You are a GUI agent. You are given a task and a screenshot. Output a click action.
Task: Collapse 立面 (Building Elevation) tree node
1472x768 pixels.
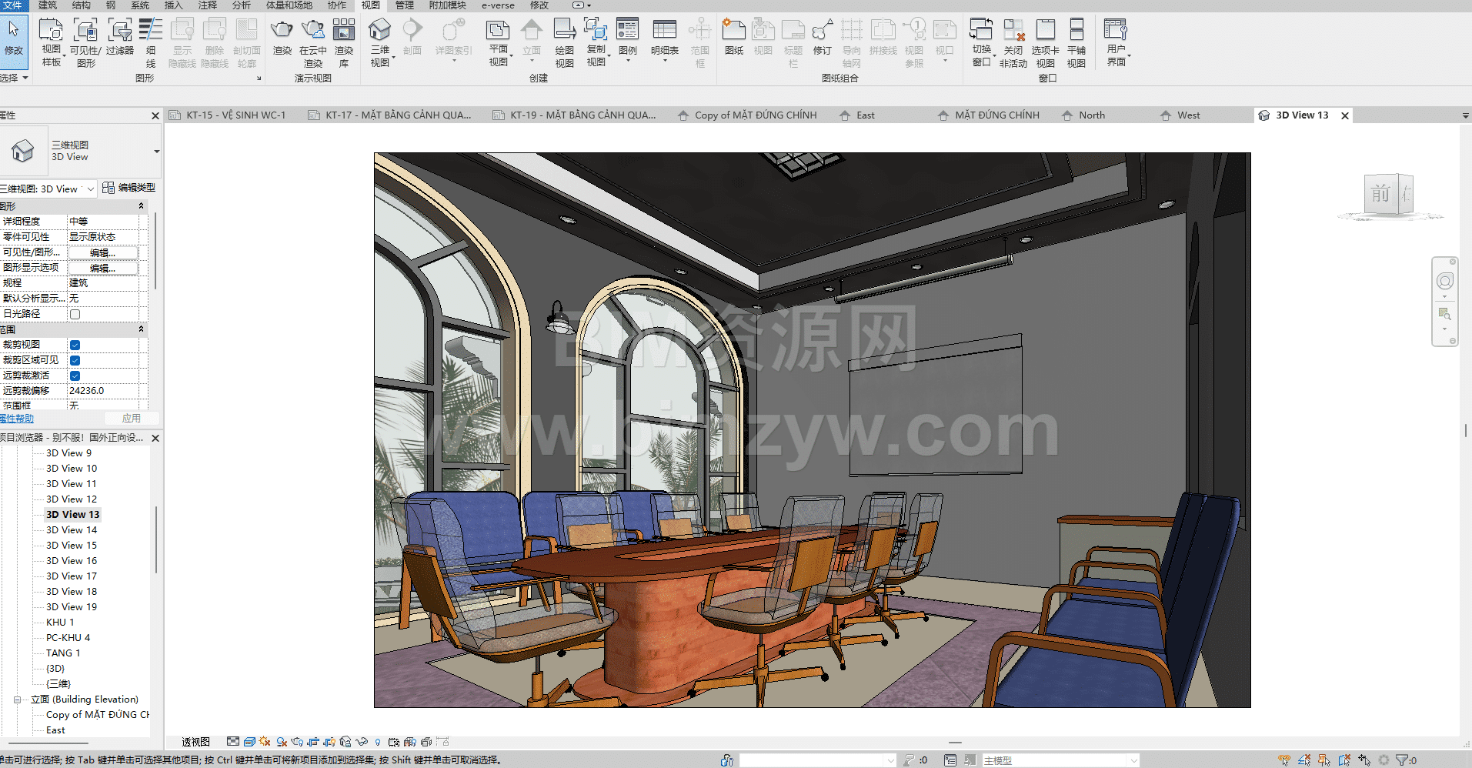click(17, 700)
